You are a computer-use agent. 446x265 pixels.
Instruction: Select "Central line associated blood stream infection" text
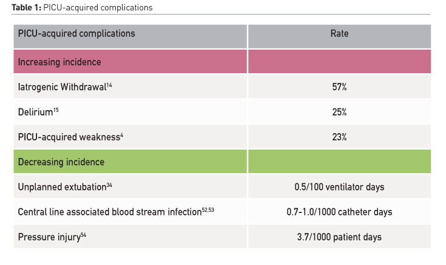[x=108, y=212]
